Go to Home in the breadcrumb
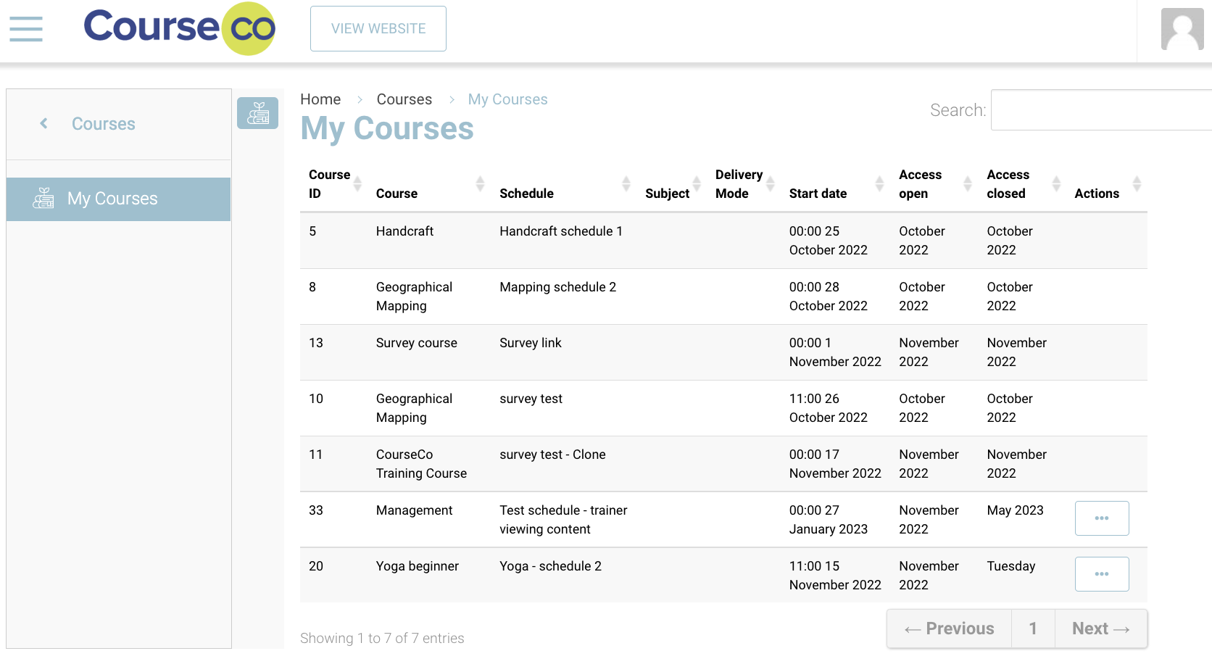 click(x=320, y=99)
